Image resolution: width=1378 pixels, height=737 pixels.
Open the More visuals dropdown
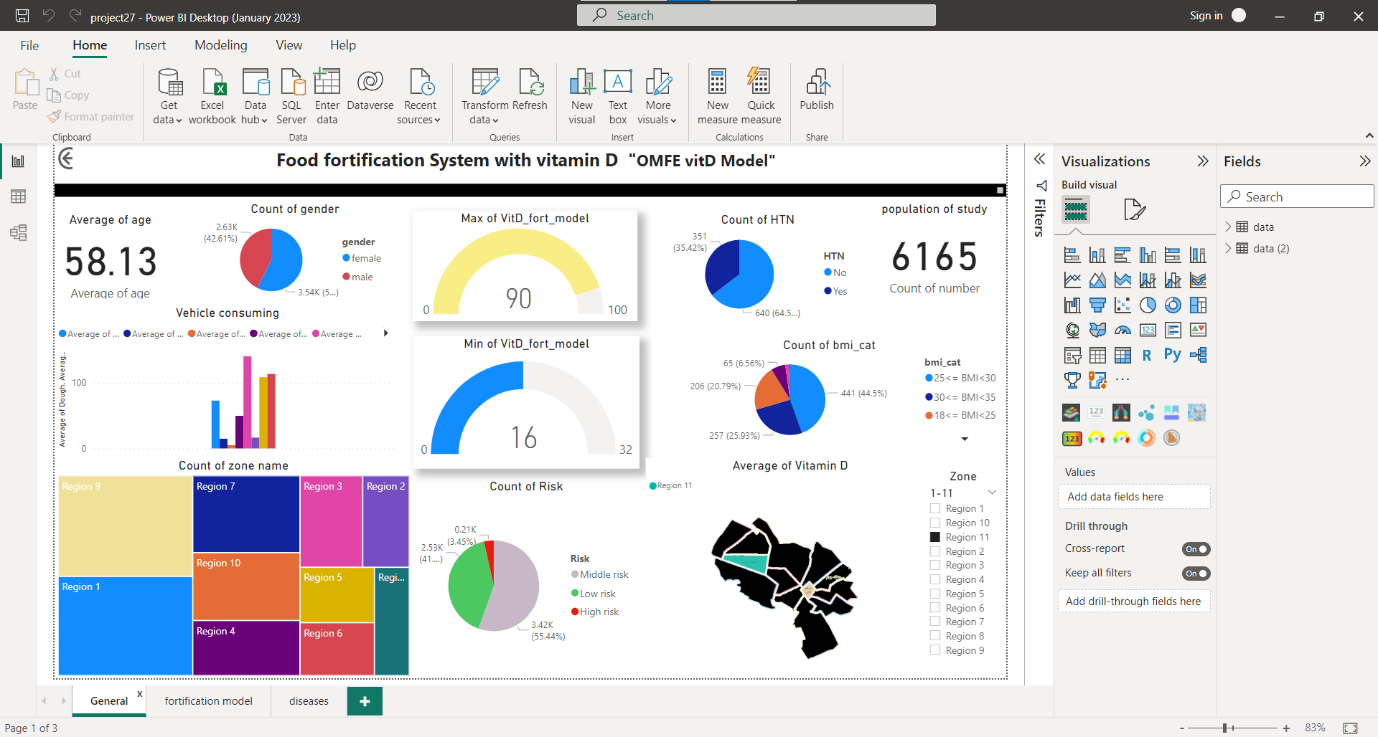click(x=673, y=120)
